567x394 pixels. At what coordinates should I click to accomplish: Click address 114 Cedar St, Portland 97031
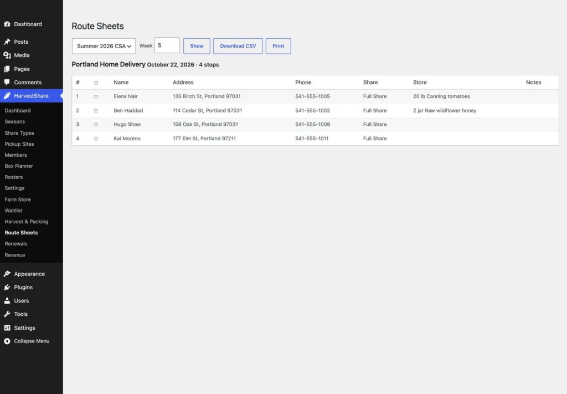tap(207, 110)
